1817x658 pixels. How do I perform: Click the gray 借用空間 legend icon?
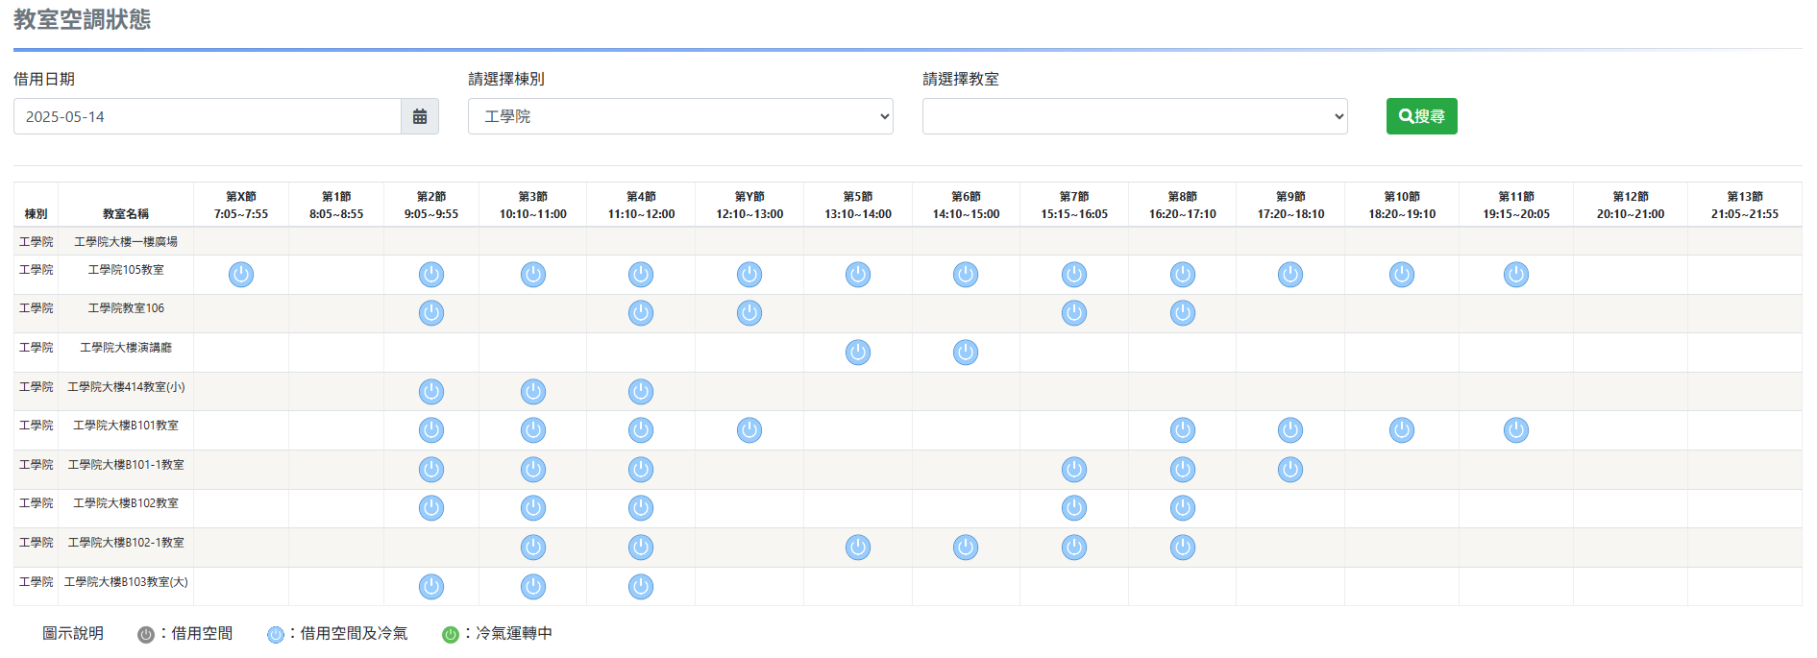pyautogui.click(x=146, y=635)
